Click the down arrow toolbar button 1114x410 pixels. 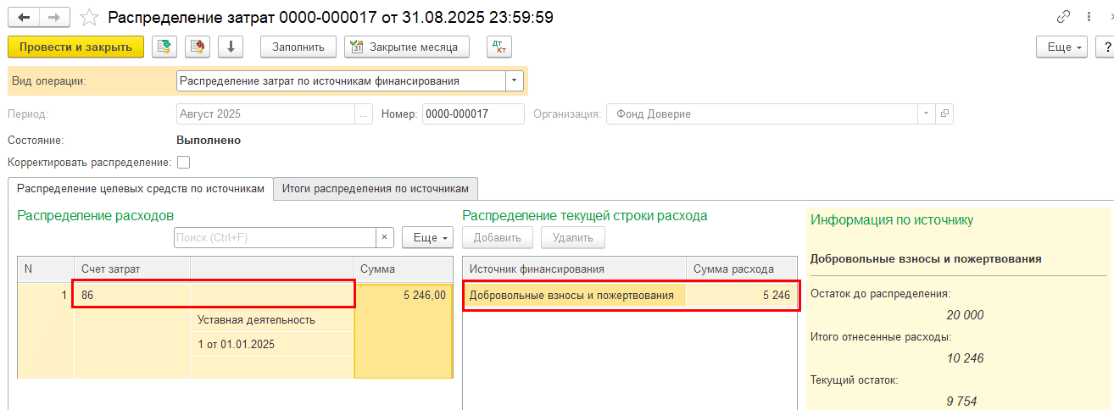point(231,47)
